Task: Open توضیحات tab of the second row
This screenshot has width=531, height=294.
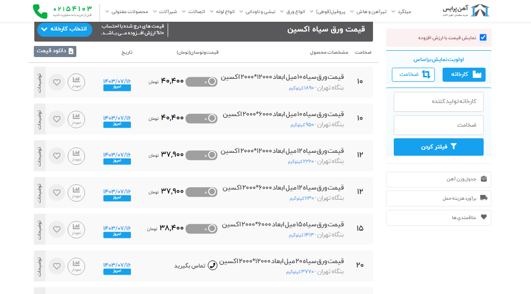Action: [x=40, y=119]
